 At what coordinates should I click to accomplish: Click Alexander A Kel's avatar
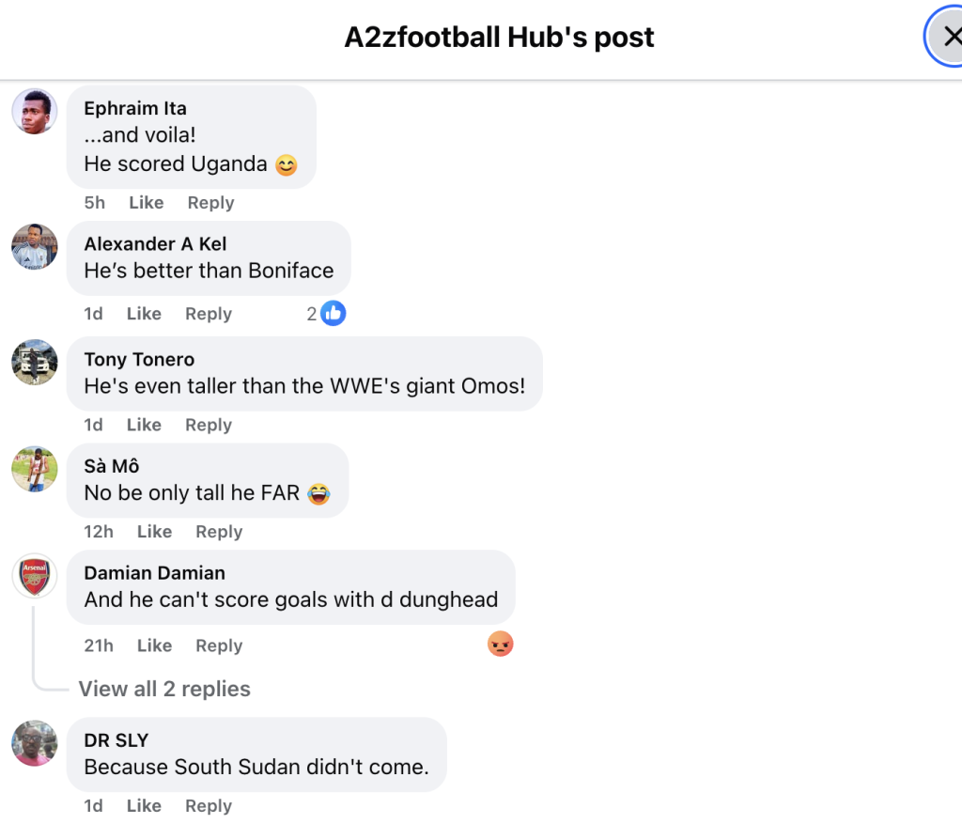(x=35, y=247)
